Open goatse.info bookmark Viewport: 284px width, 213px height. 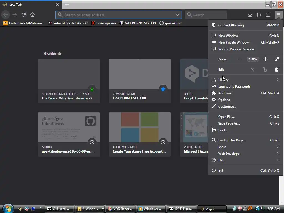(x=171, y=23)
